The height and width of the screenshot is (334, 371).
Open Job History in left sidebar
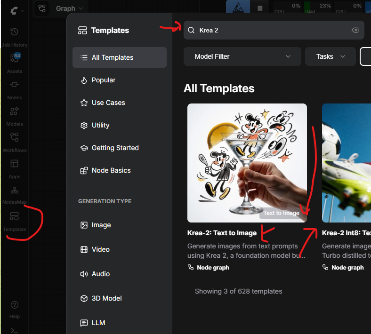point(15,37)
